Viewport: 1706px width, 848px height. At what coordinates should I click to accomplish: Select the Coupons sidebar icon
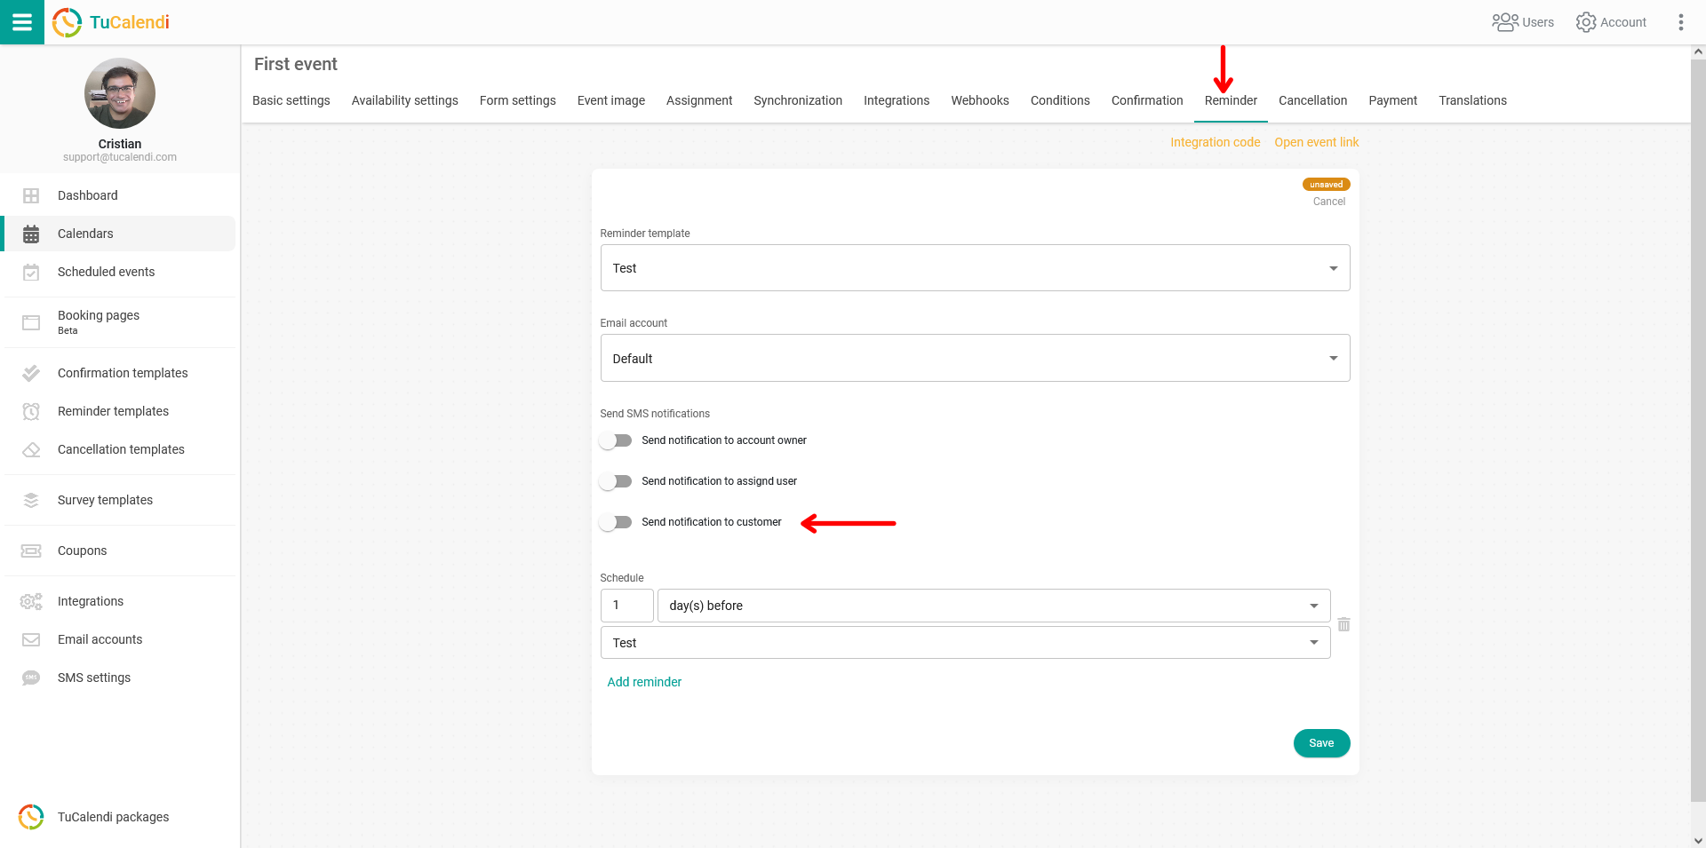pos(31,551)
